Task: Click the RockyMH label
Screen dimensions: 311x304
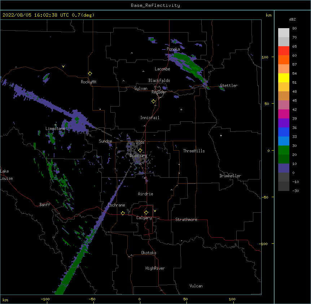Action: point(88,82)
